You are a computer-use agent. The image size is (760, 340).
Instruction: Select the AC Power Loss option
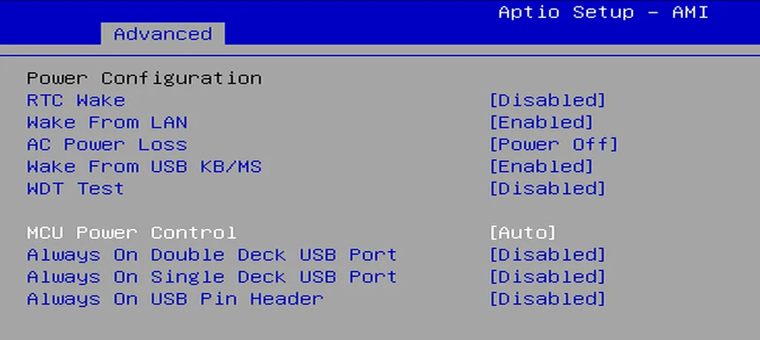107,145
